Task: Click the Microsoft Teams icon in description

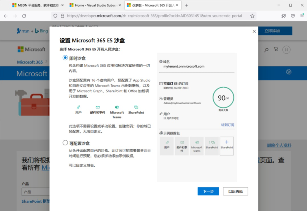Action: [117, 107]
